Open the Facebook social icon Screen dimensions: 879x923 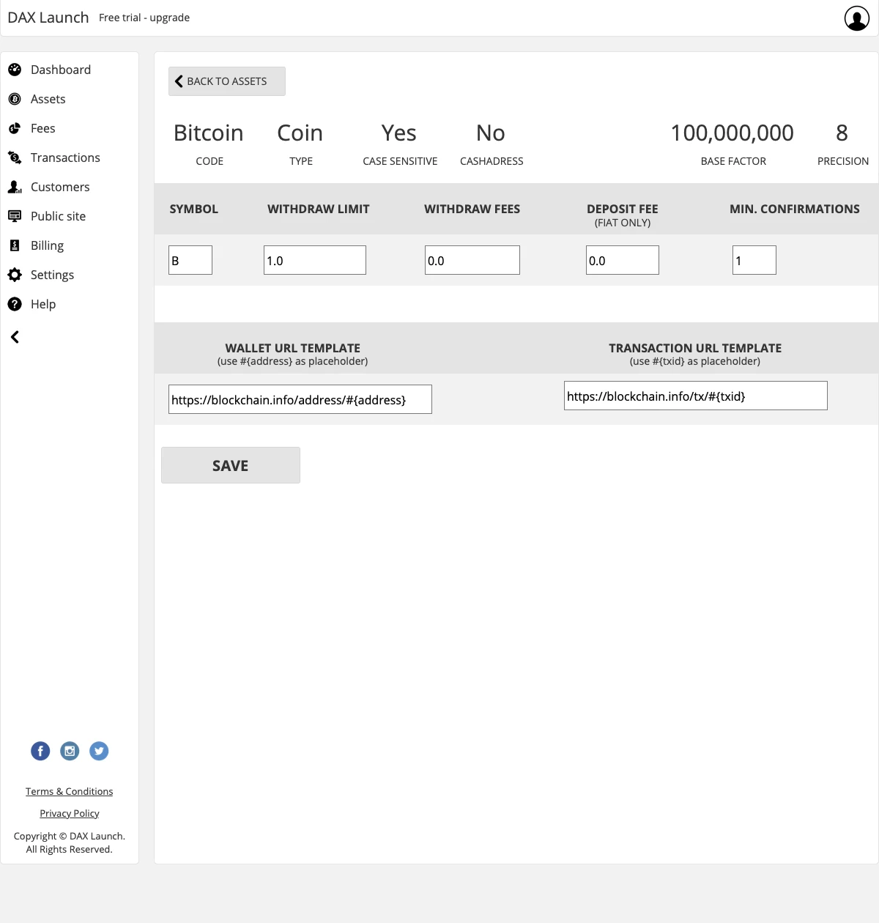(x=40, y=751)
